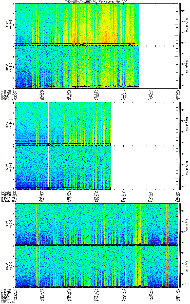Select the THD B-perpendicular spectrogram panel
The height and width of the screenshot is (304, 190).
pyautogui.click(x=95, y=124)
